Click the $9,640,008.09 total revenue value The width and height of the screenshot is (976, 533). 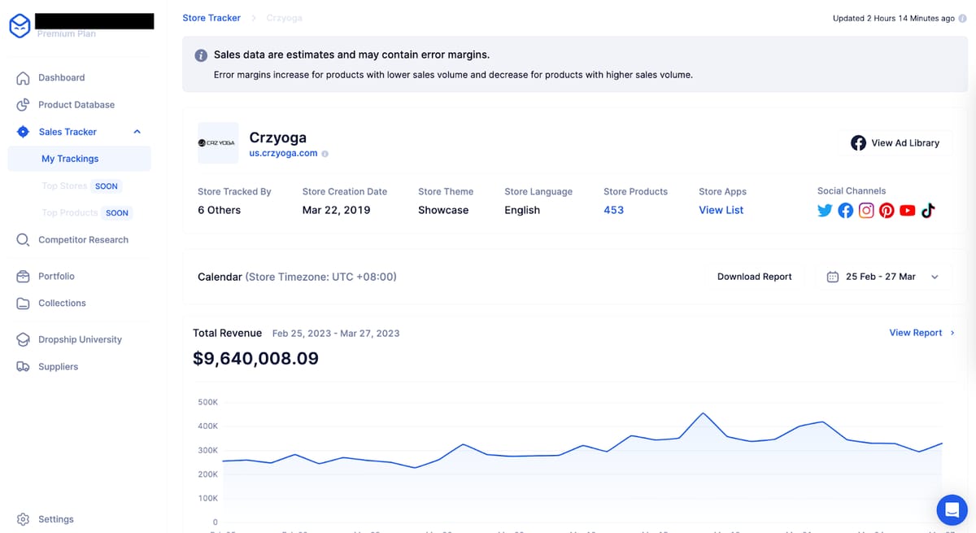point(255,358)
